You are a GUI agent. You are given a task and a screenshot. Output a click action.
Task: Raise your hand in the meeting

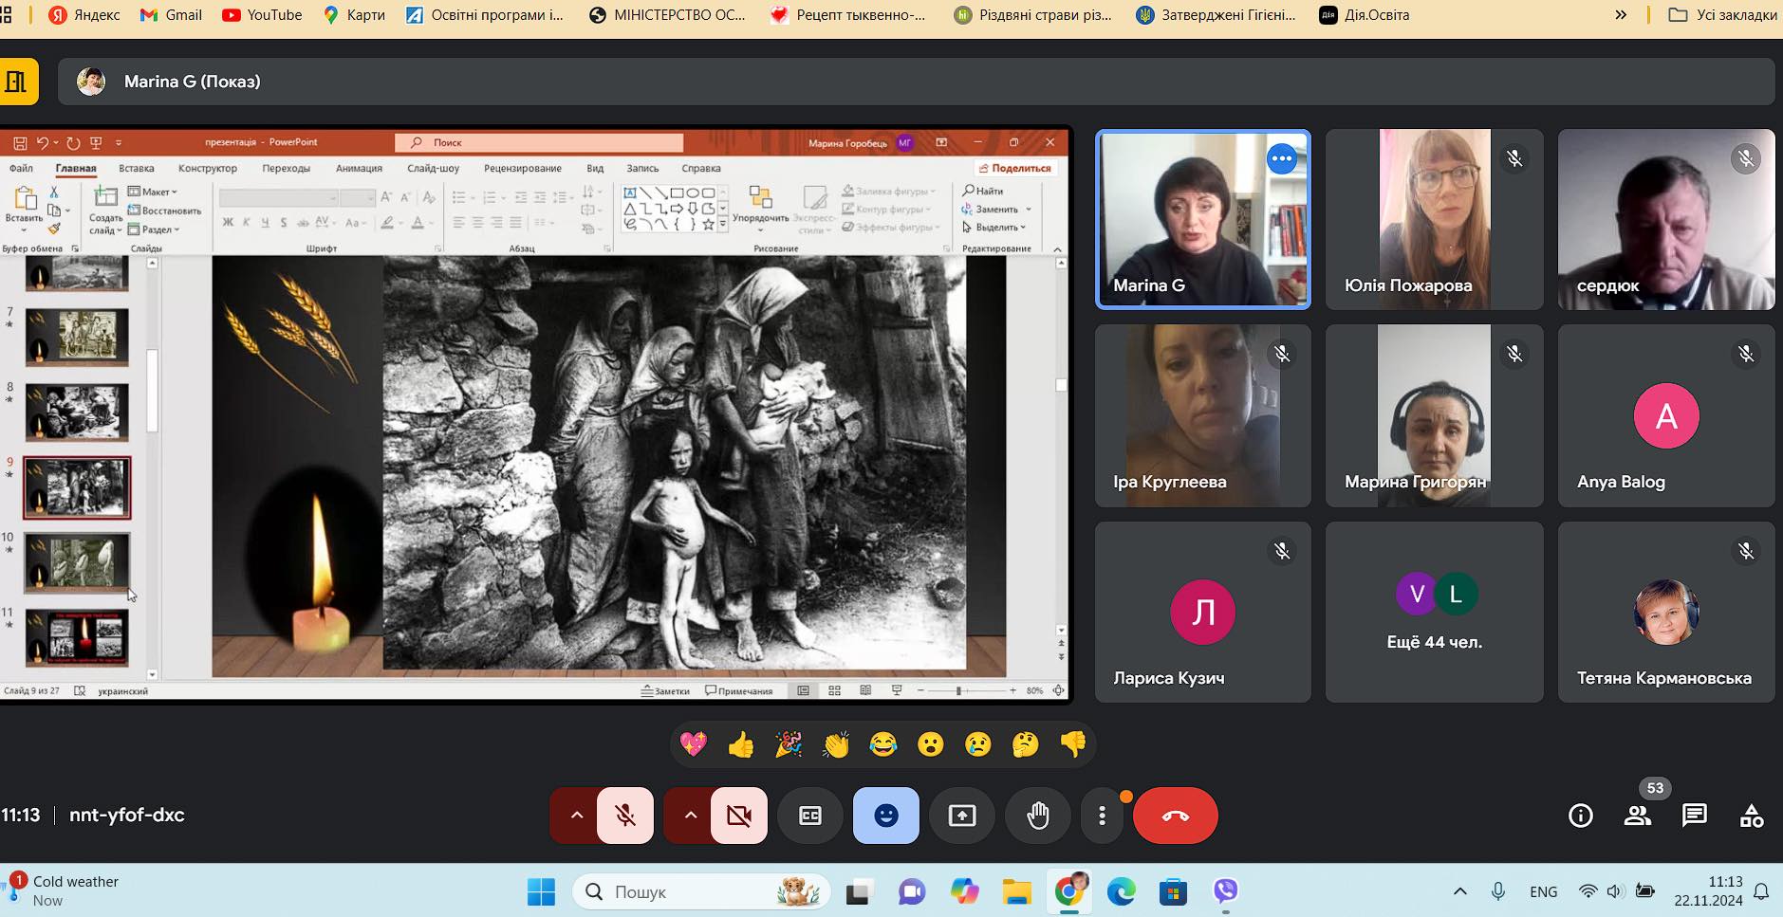tap(1037, 816)
